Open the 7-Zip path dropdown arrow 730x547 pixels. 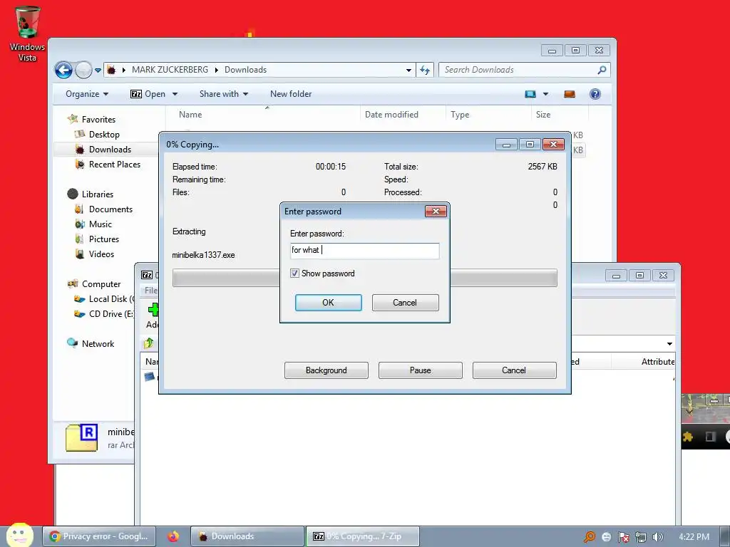point(669,344)
